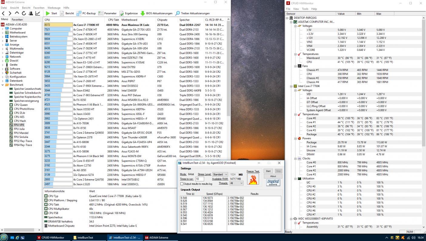Go back with AIDA64 left arrow

point(3,13)
